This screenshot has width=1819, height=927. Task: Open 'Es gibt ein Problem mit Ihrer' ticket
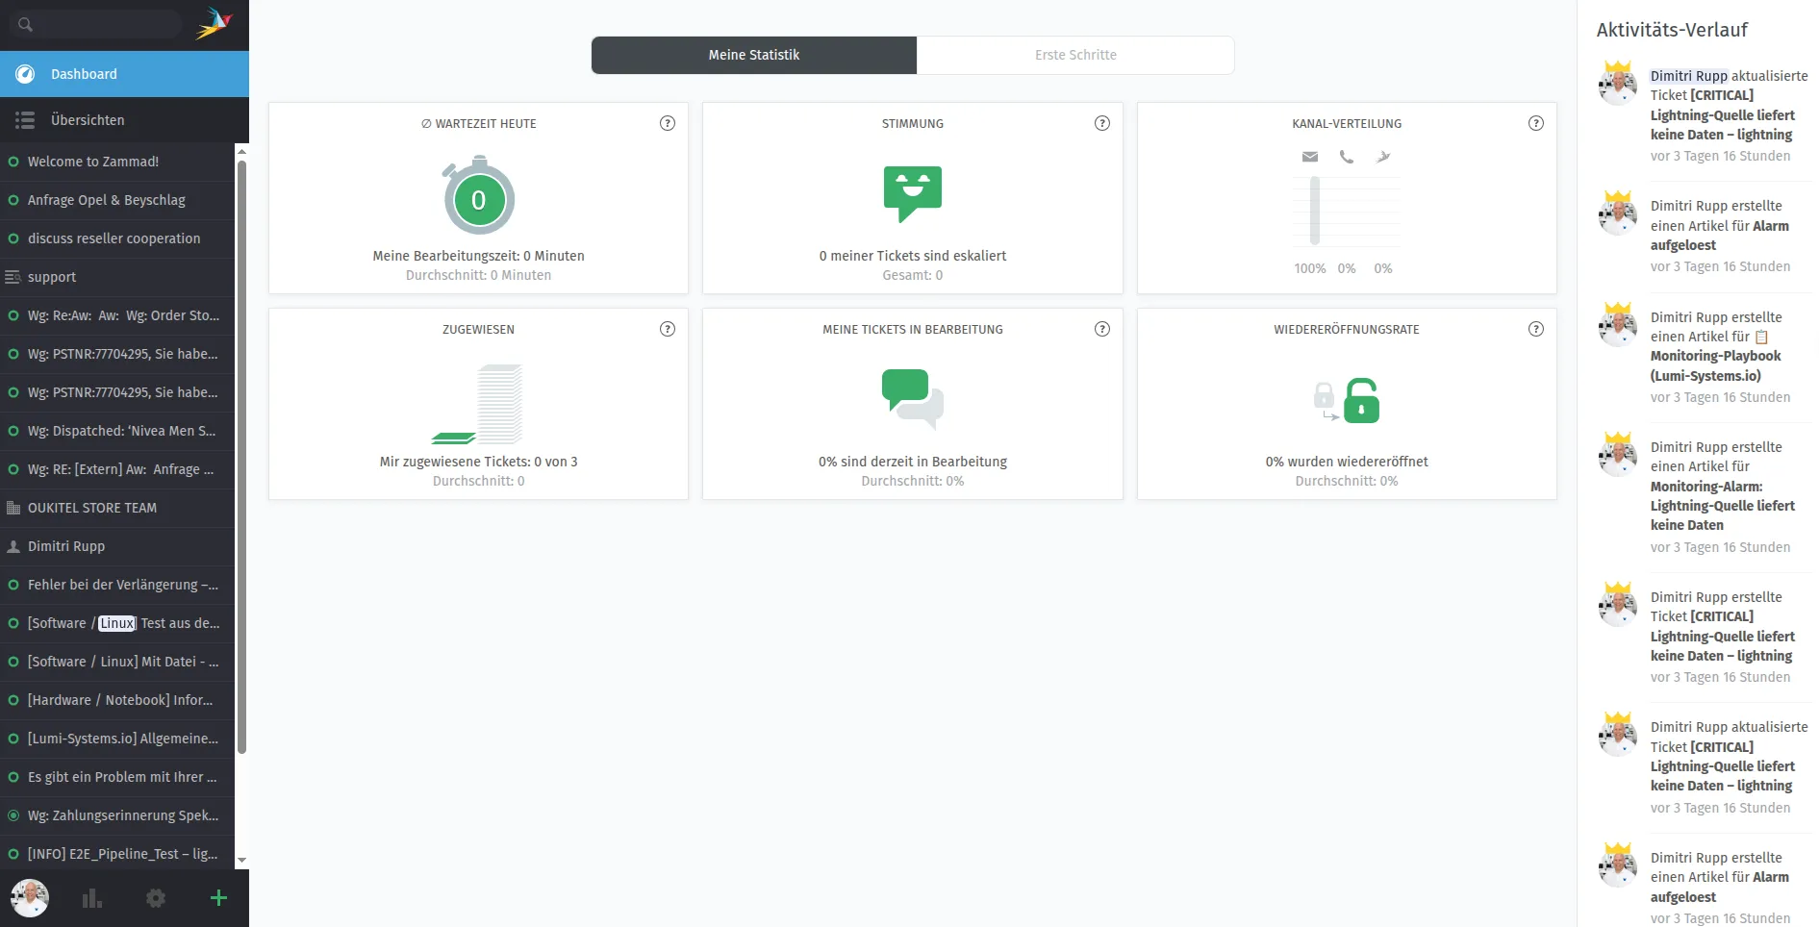tap(117, 777)
